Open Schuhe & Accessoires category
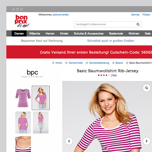 [x=89, y=34]
